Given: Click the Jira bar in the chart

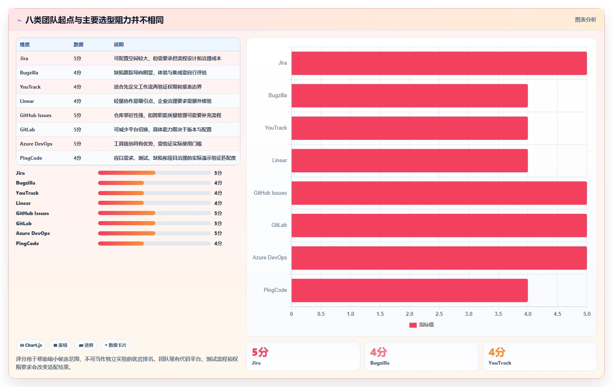Looking at the screenshot, I should 439,63.
